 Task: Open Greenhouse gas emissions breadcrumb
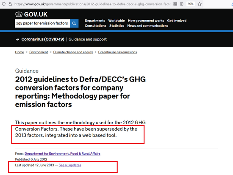117,52
